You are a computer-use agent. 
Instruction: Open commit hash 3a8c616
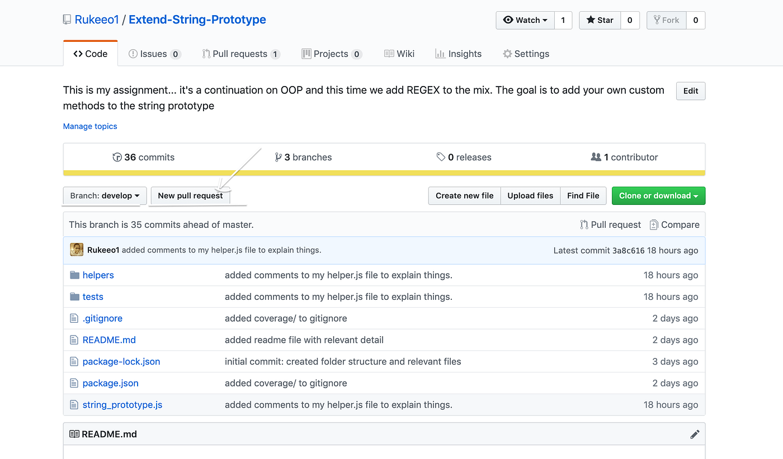click(x=628, y=250)
